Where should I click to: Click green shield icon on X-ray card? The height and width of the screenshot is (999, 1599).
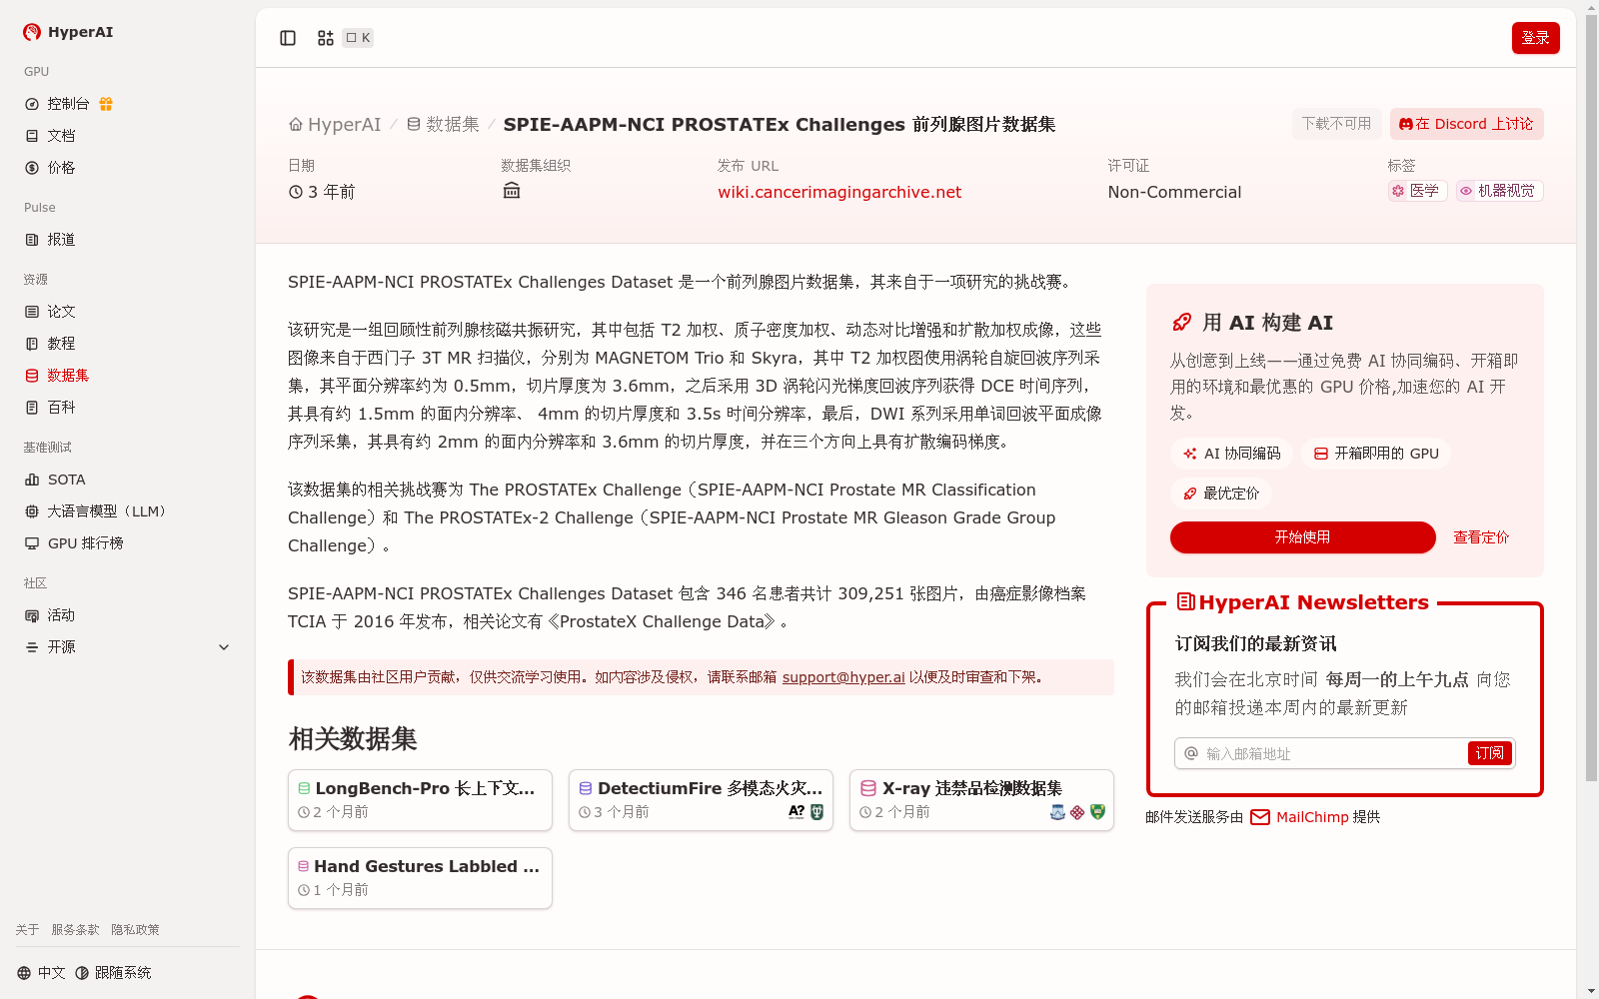coord(1097,812)
